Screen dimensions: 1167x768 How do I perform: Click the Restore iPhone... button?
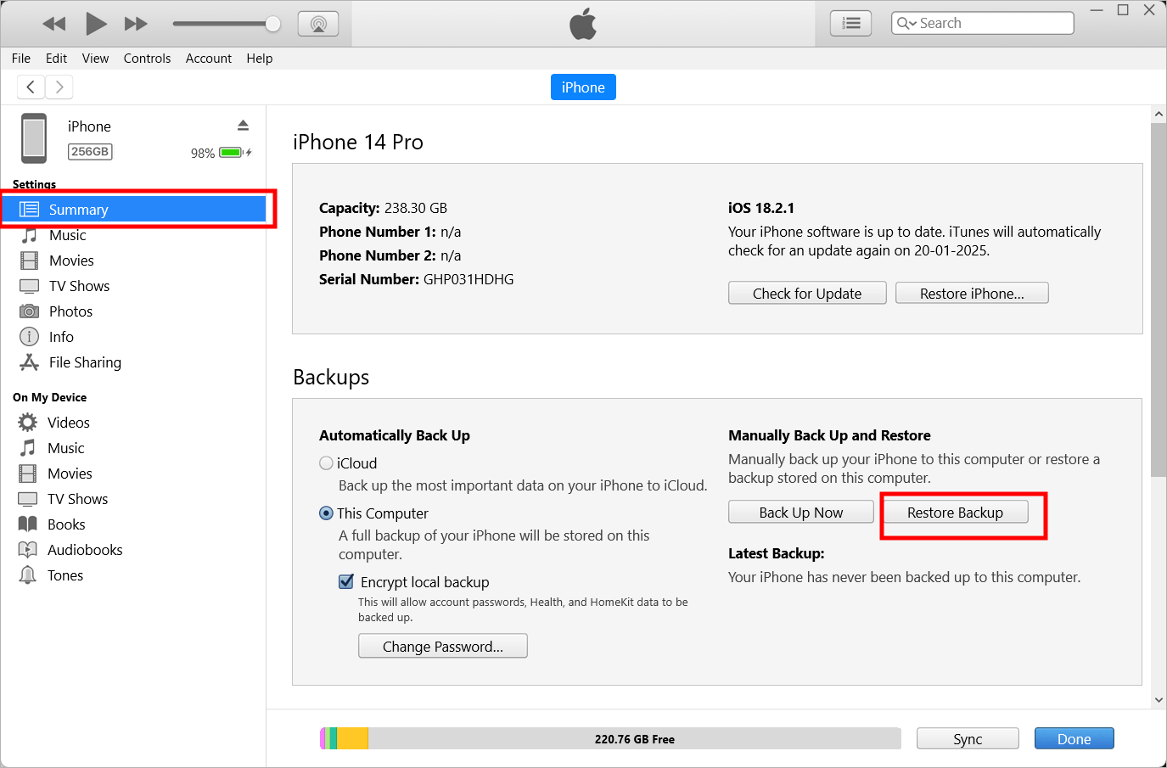tap(972, 293)
